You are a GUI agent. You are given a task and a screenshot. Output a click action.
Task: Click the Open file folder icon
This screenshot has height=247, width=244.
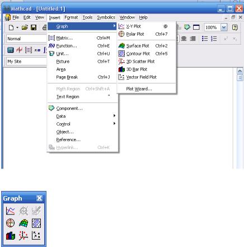click(x=25, y=27)
